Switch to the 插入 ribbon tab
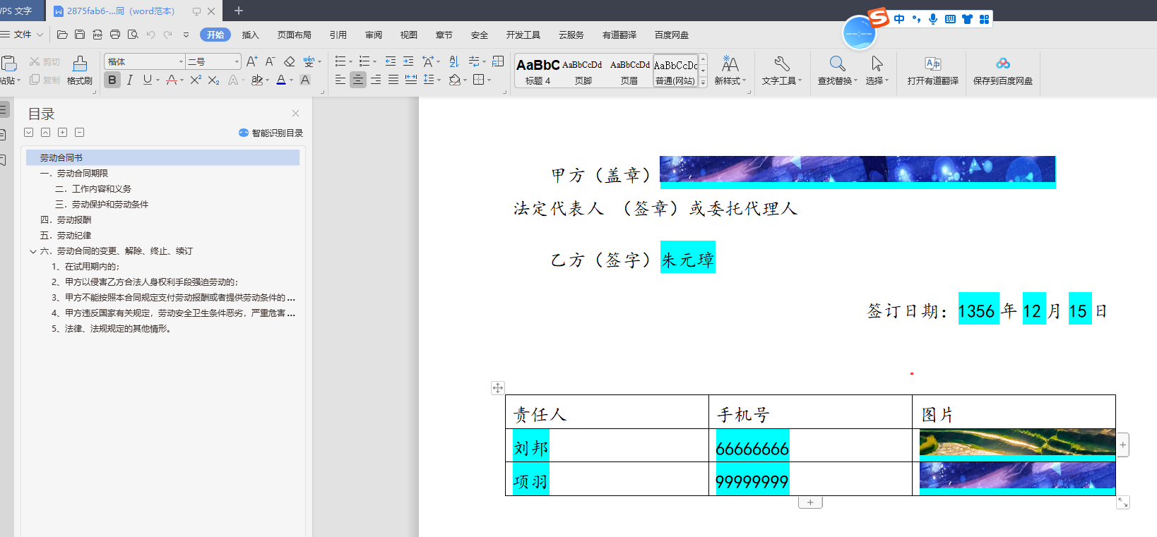This screenshot has width=1157, height=537. pyautogui.click(x=250, y=35)
